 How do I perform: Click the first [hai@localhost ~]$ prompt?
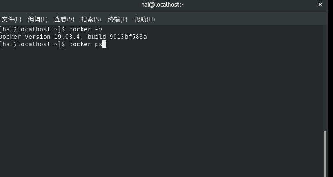click(x=32, y=29)
